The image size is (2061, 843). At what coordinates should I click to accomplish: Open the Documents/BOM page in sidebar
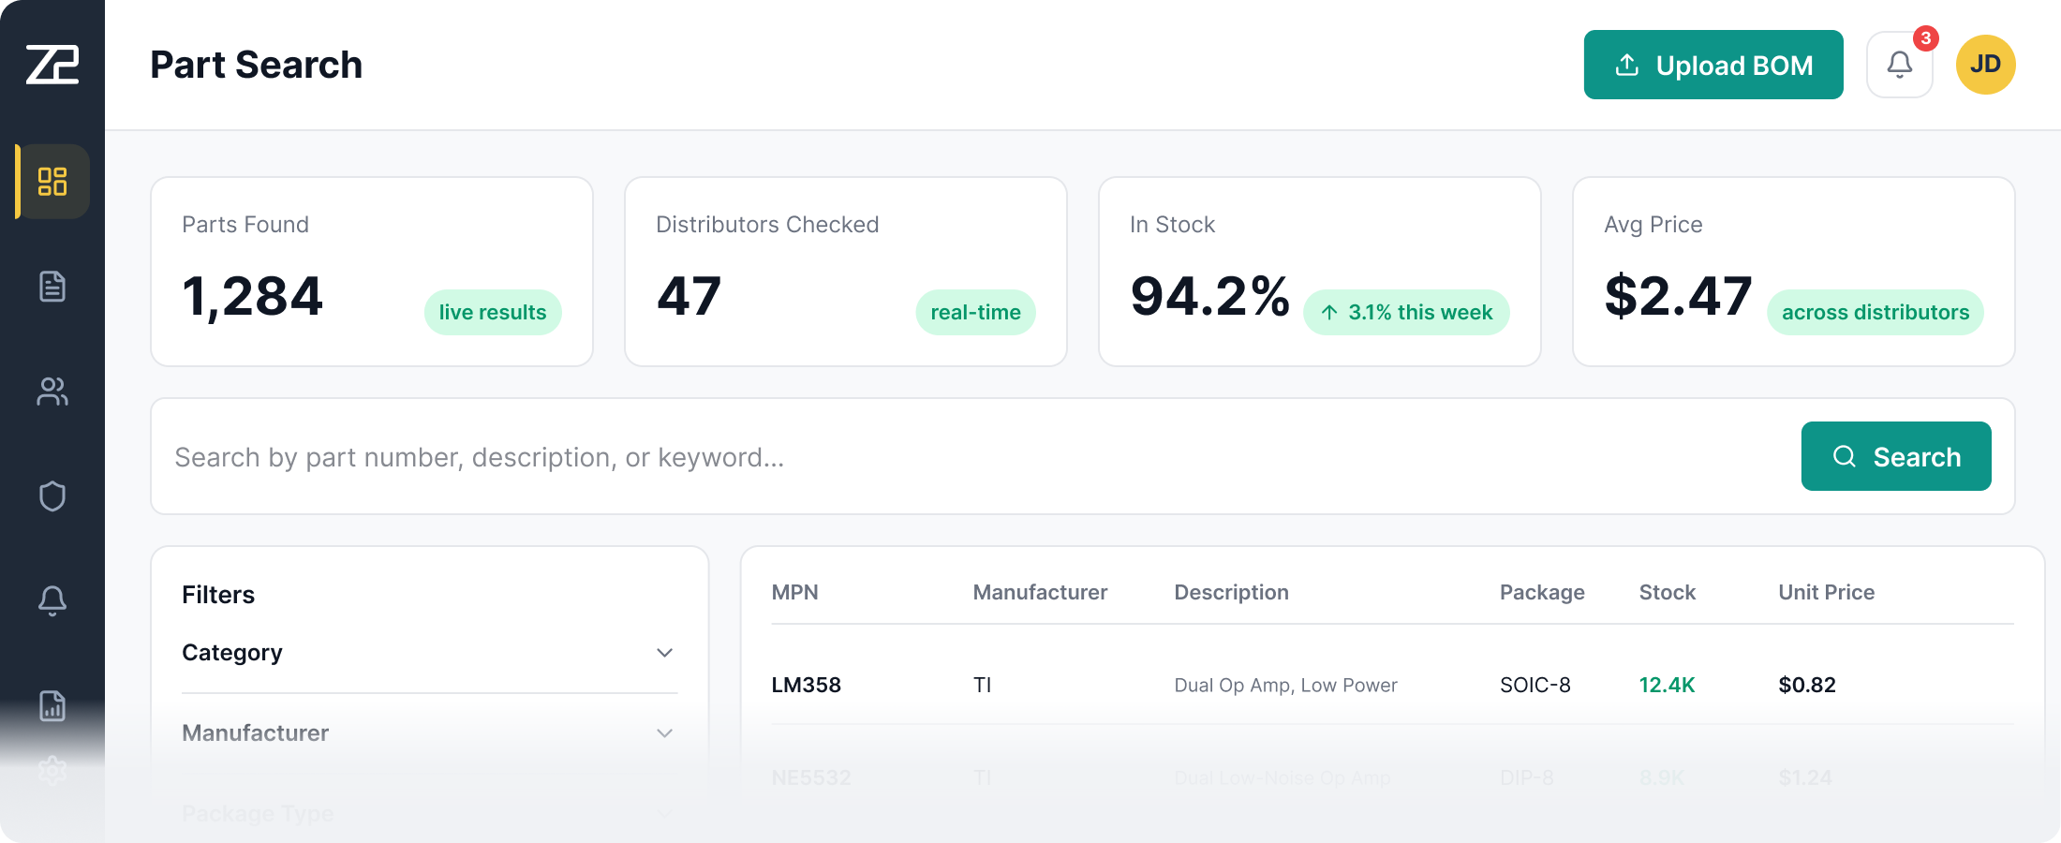tap(52, 287)
